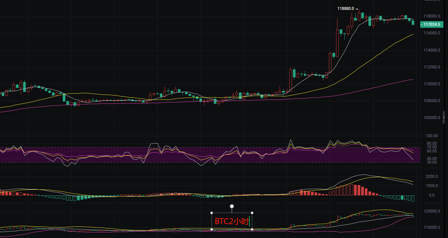Click the 30.00 label on RSI axis
The image size is (448, 238).
click(x=431, y=162)
